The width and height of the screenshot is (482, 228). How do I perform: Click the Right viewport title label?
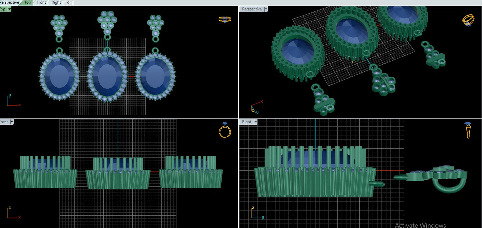coord(247,122)
